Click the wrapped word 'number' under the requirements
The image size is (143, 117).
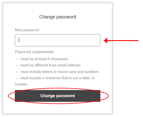click(21, 84)
